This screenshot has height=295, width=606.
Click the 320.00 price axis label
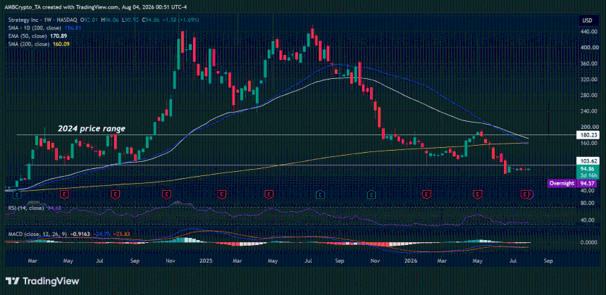[590, 80]
